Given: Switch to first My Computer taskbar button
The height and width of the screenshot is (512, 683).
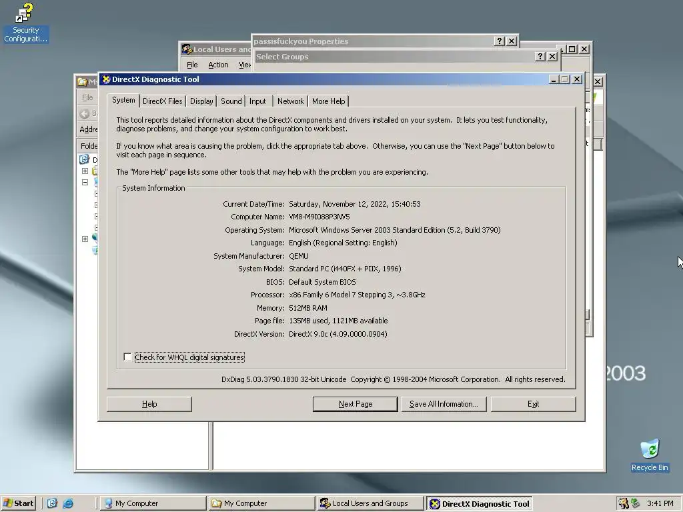Looking at the screenshot, I should [153, 503].
